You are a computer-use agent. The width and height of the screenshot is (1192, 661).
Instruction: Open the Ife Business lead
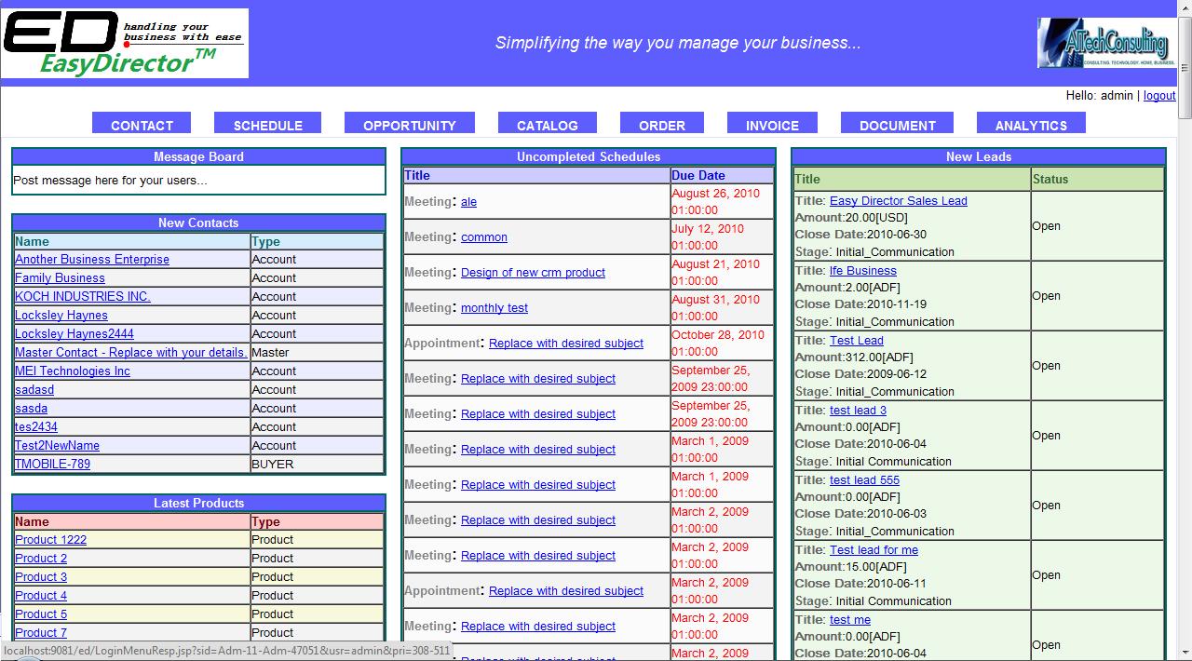pyautogui.click(x=863, y=271)
